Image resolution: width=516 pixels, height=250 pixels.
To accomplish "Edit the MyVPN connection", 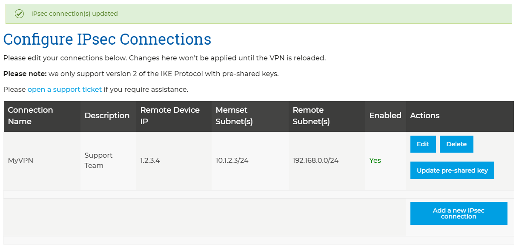I will click(423, 144).
